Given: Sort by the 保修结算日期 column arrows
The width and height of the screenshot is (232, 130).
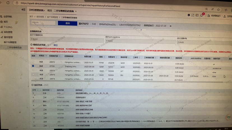Looking at the screenshot, I should tap(171, 58).
